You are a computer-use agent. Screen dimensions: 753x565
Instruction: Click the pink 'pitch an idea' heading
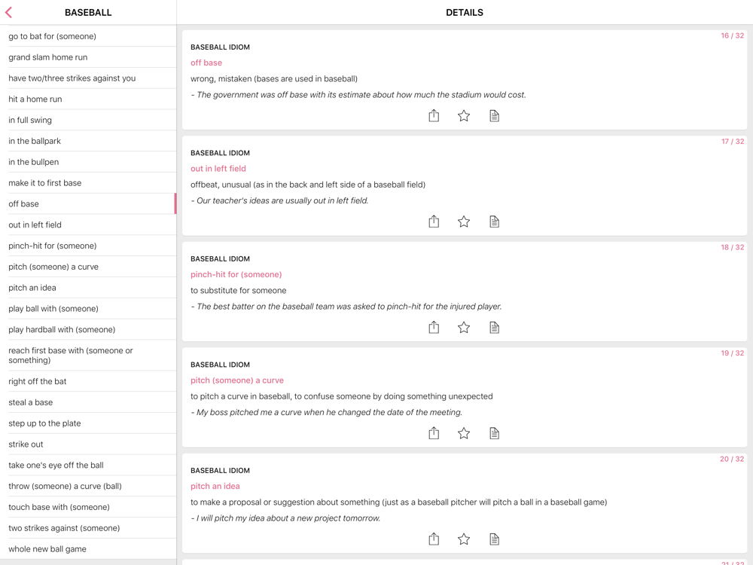coord(215,486)
